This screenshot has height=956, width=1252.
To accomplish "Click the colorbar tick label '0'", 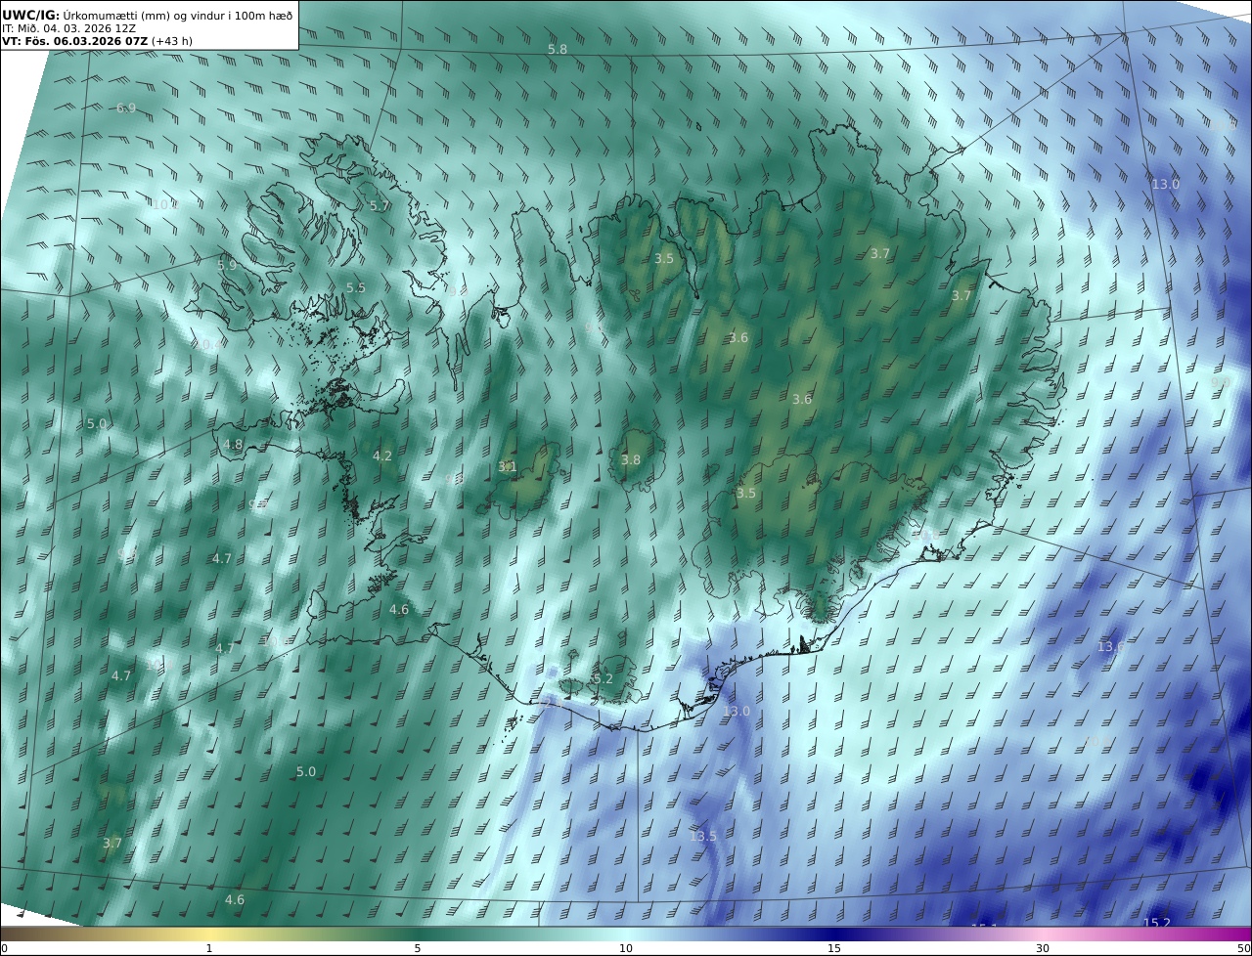I will pyautogui.click(x=4, y=948).
